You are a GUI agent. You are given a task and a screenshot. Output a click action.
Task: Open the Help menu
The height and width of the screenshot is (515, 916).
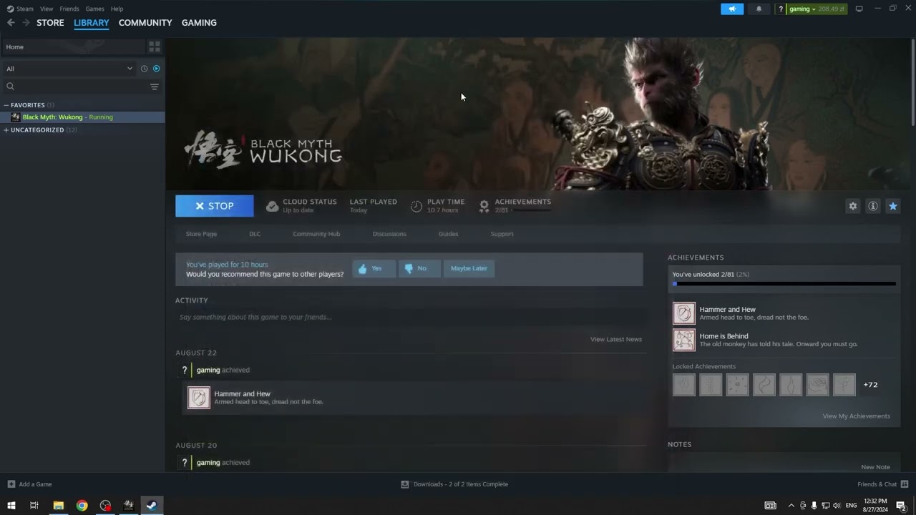pyautogui.click(x=117, y=9)
